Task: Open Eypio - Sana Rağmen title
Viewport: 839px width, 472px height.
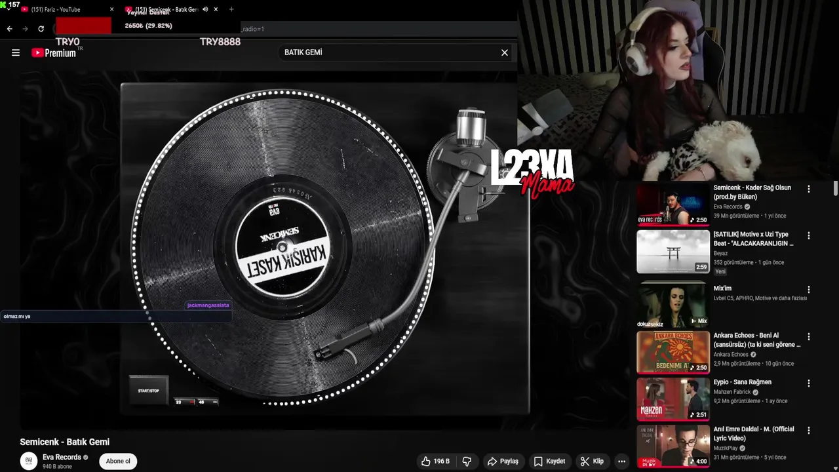Action: [x=743, y=382]
